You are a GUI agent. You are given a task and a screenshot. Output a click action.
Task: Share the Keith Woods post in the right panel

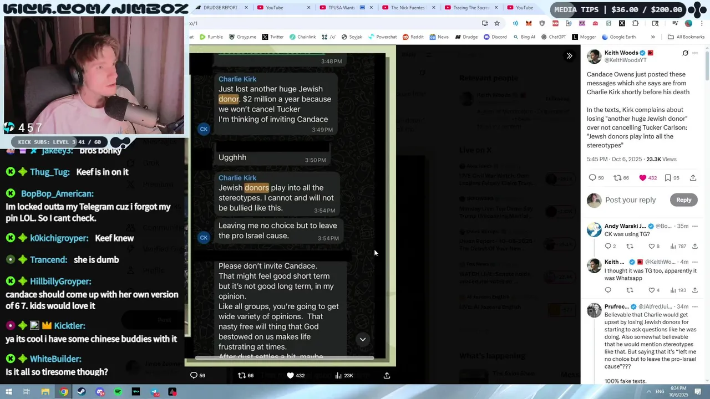693,178
